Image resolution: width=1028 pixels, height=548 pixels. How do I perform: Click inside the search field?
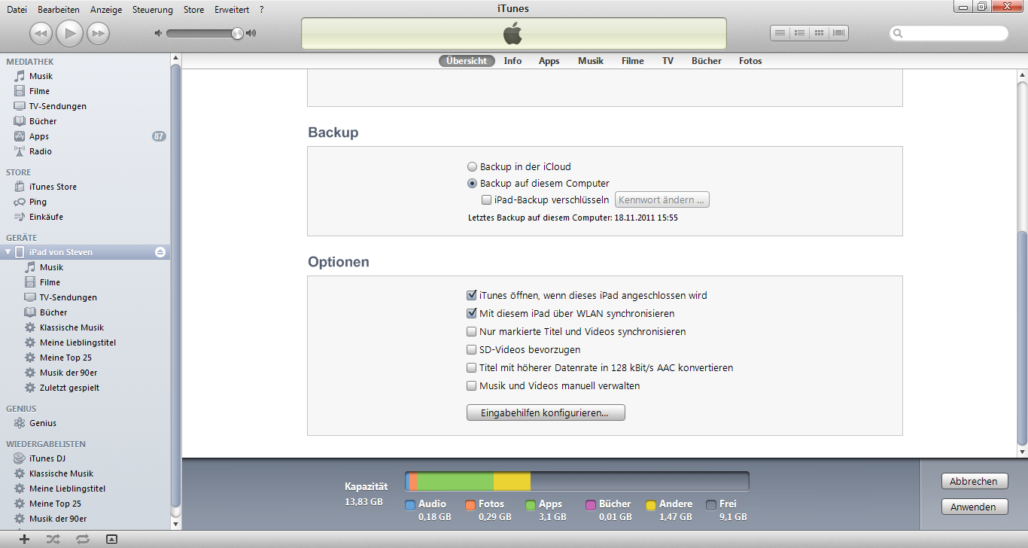[948, 33]
